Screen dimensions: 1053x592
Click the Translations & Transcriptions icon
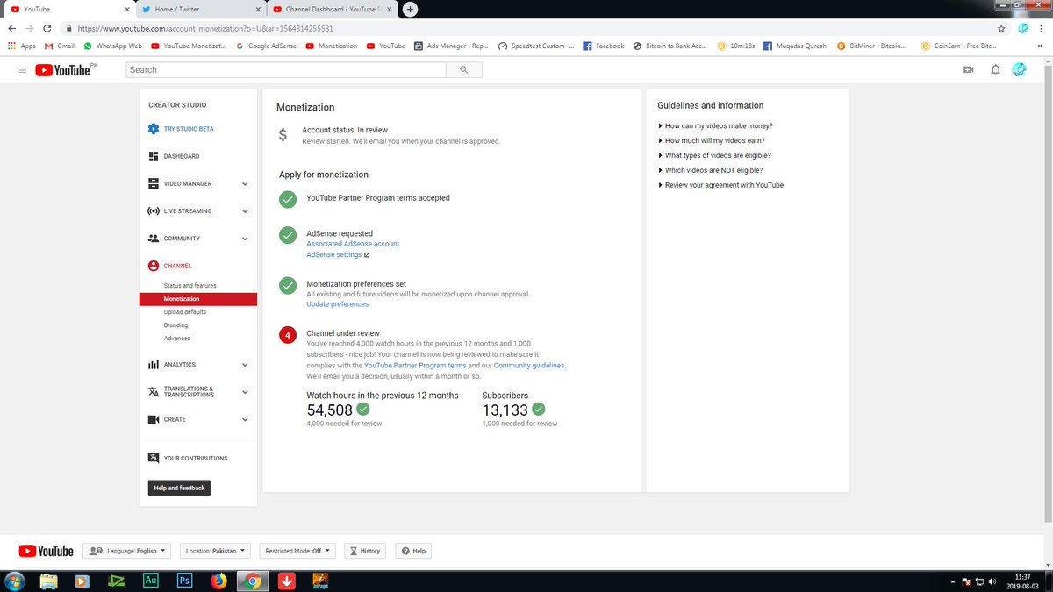coord(154,392)
